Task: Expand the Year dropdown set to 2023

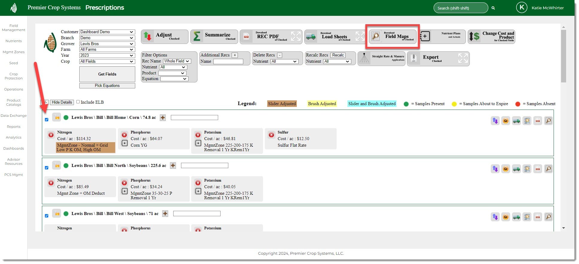Action: click(x=107, y=55)
